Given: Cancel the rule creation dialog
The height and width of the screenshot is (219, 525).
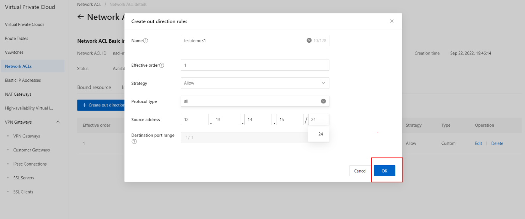Looking at the screenshot, I should [x=360, y=171].
